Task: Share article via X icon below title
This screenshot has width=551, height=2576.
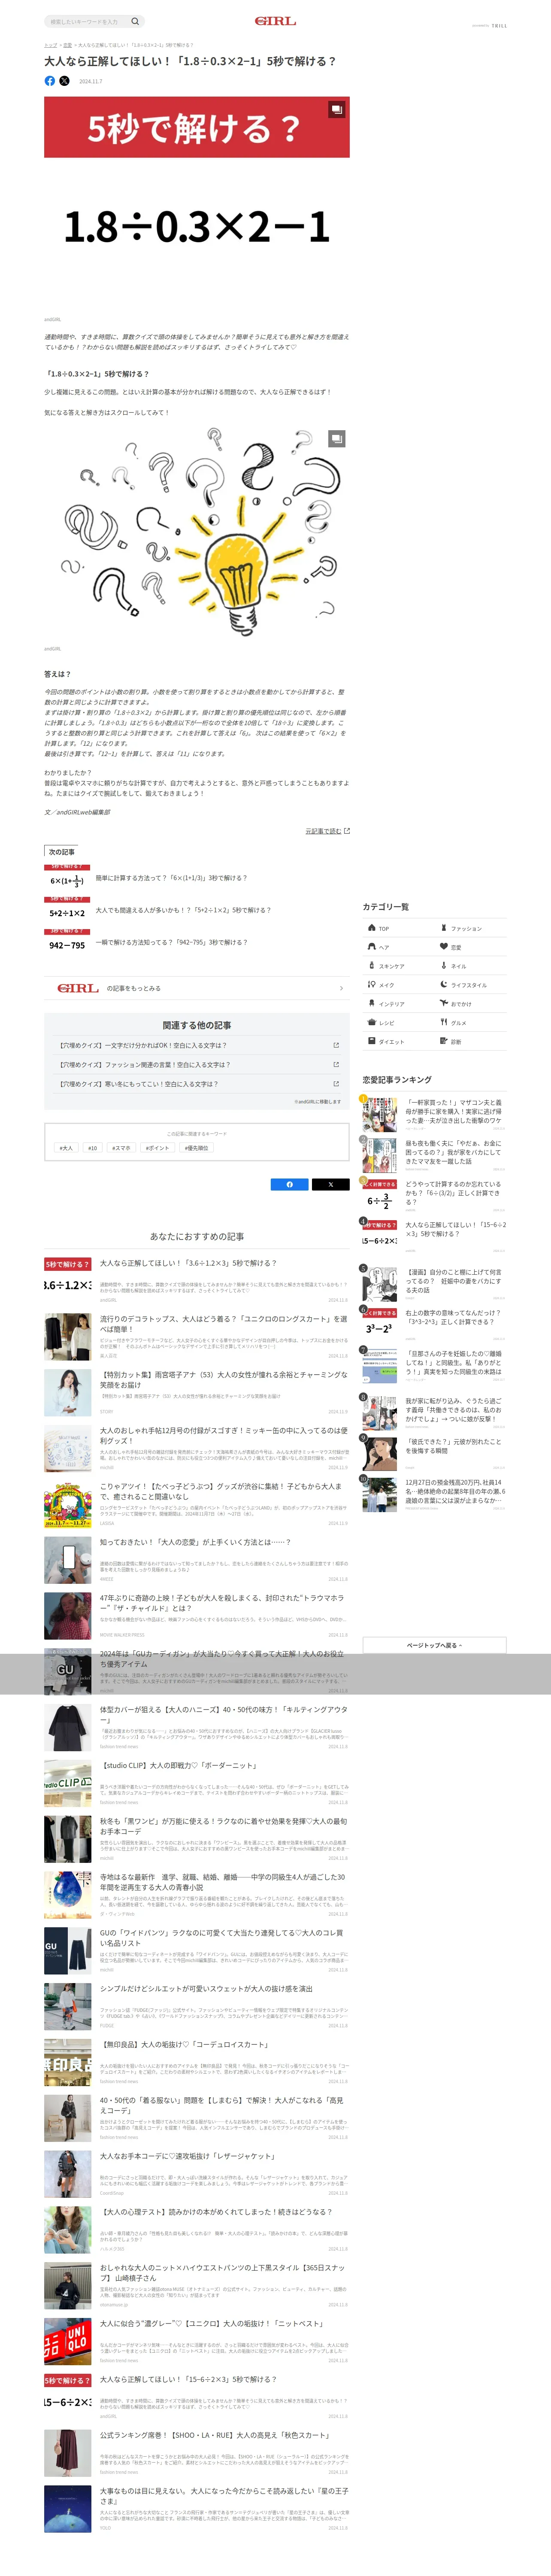Action: point(64,81)
